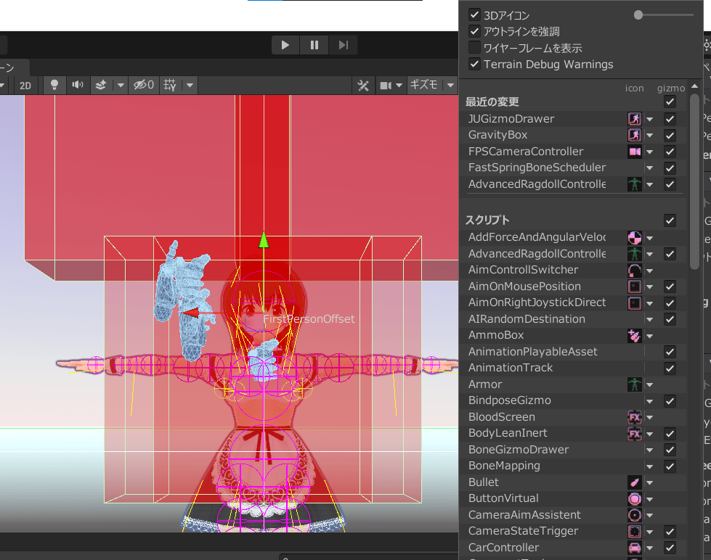711x560 pixels.
Task: Disable the gizmo checkbox for GravityBox
Action: pyautogui.click(x=670, y=136)
